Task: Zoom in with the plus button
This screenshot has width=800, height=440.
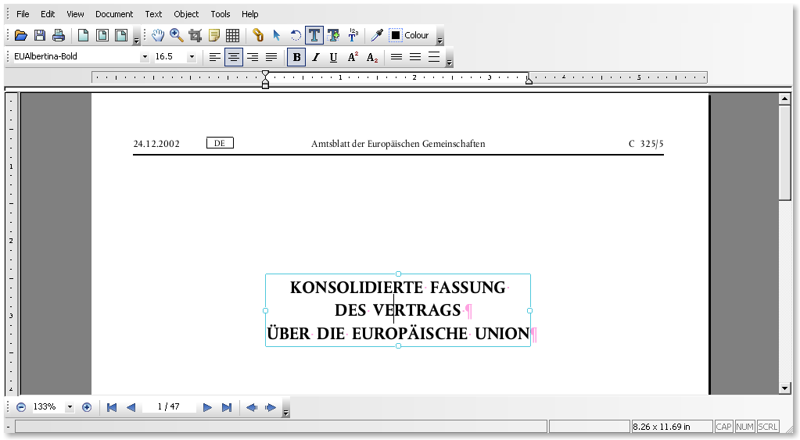Action: pyautogui.click(x=87, y=407)
